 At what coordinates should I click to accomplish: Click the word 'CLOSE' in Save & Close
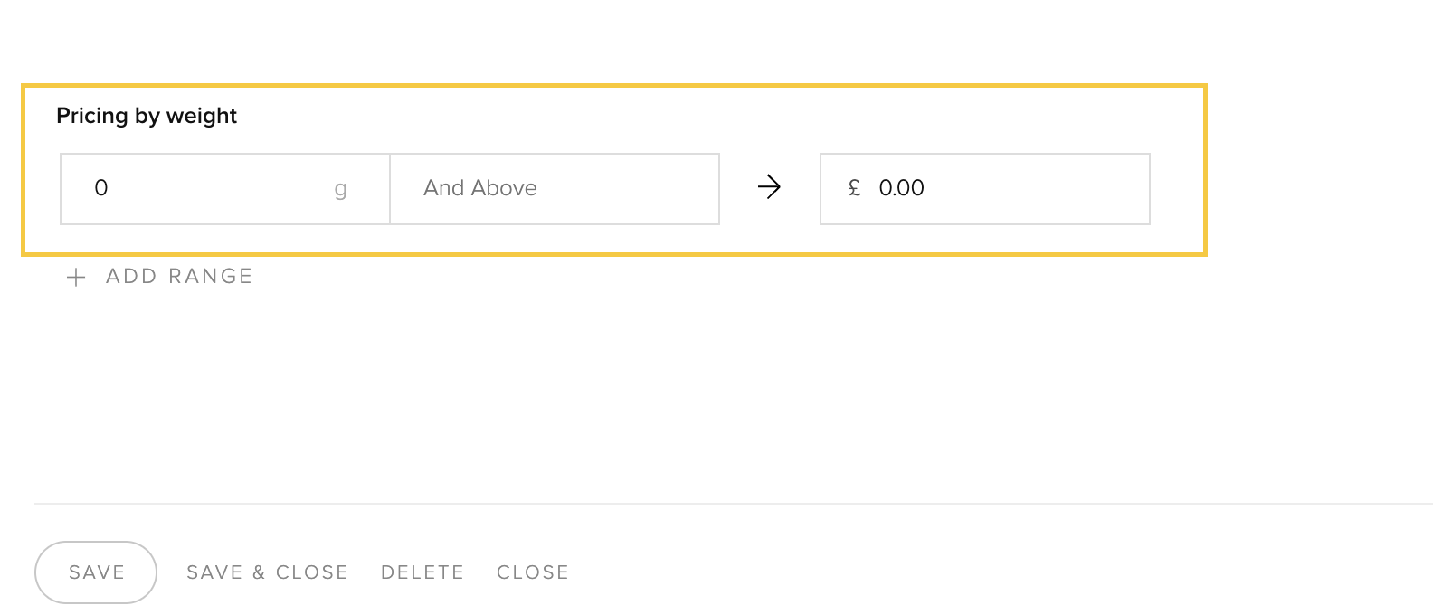[312, 572]
